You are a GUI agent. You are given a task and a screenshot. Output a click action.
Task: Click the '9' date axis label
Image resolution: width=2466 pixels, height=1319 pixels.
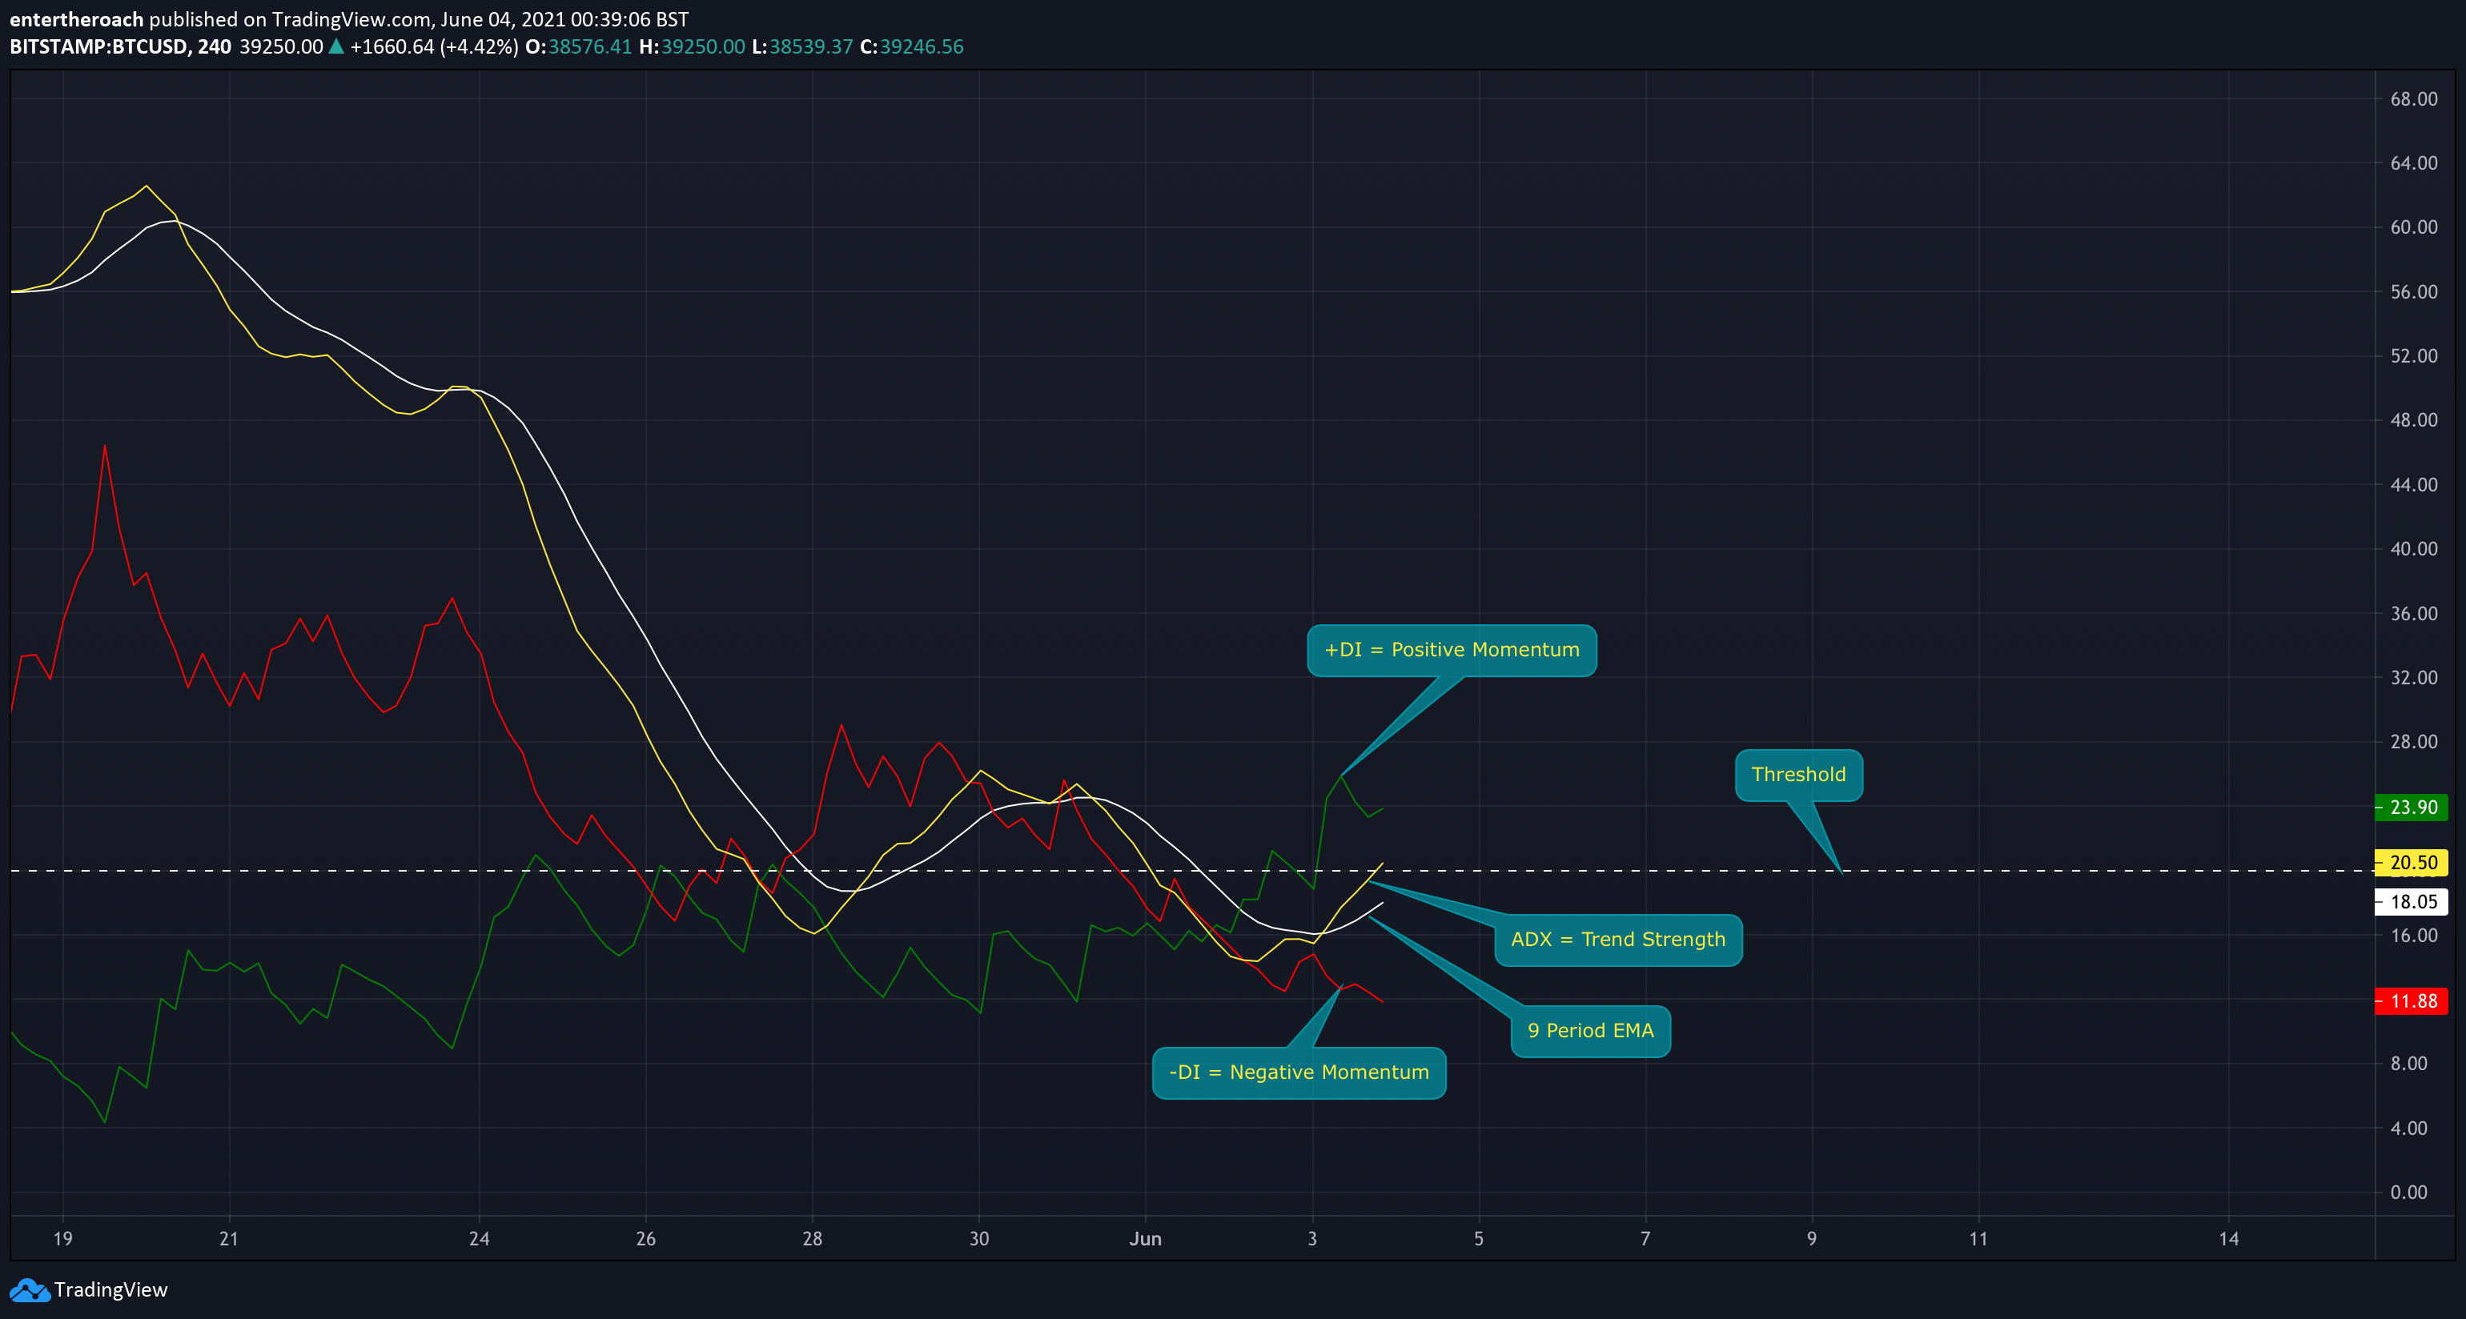1811,1239
